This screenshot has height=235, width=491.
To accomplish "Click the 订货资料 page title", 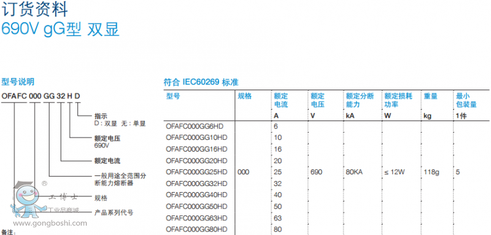I will coord(35,10).
